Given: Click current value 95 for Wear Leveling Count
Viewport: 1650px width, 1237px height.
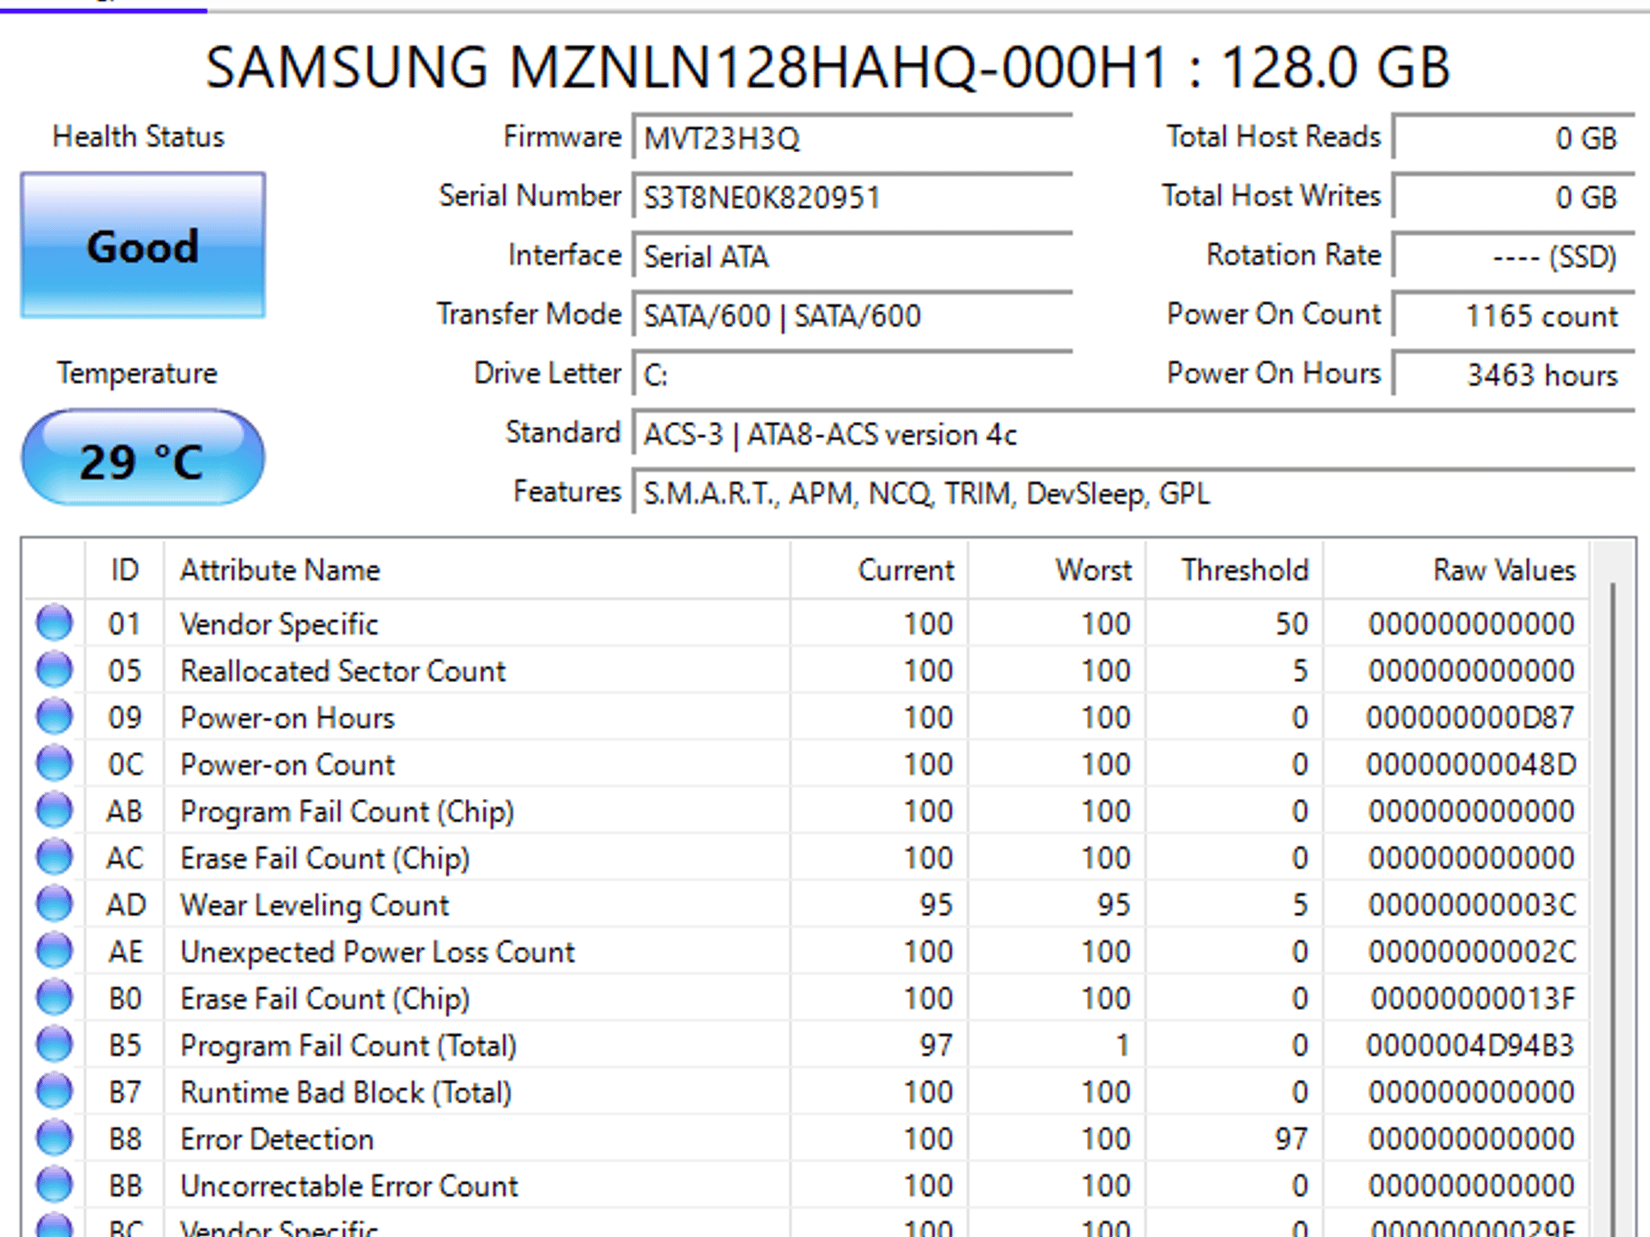Looking at the screenshot, I should 936,904.
